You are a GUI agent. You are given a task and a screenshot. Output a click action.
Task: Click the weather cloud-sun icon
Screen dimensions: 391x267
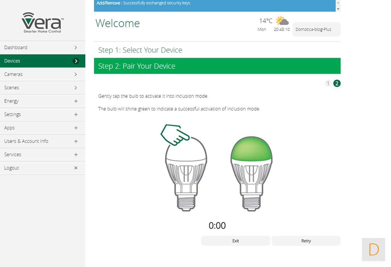(282, 21)
